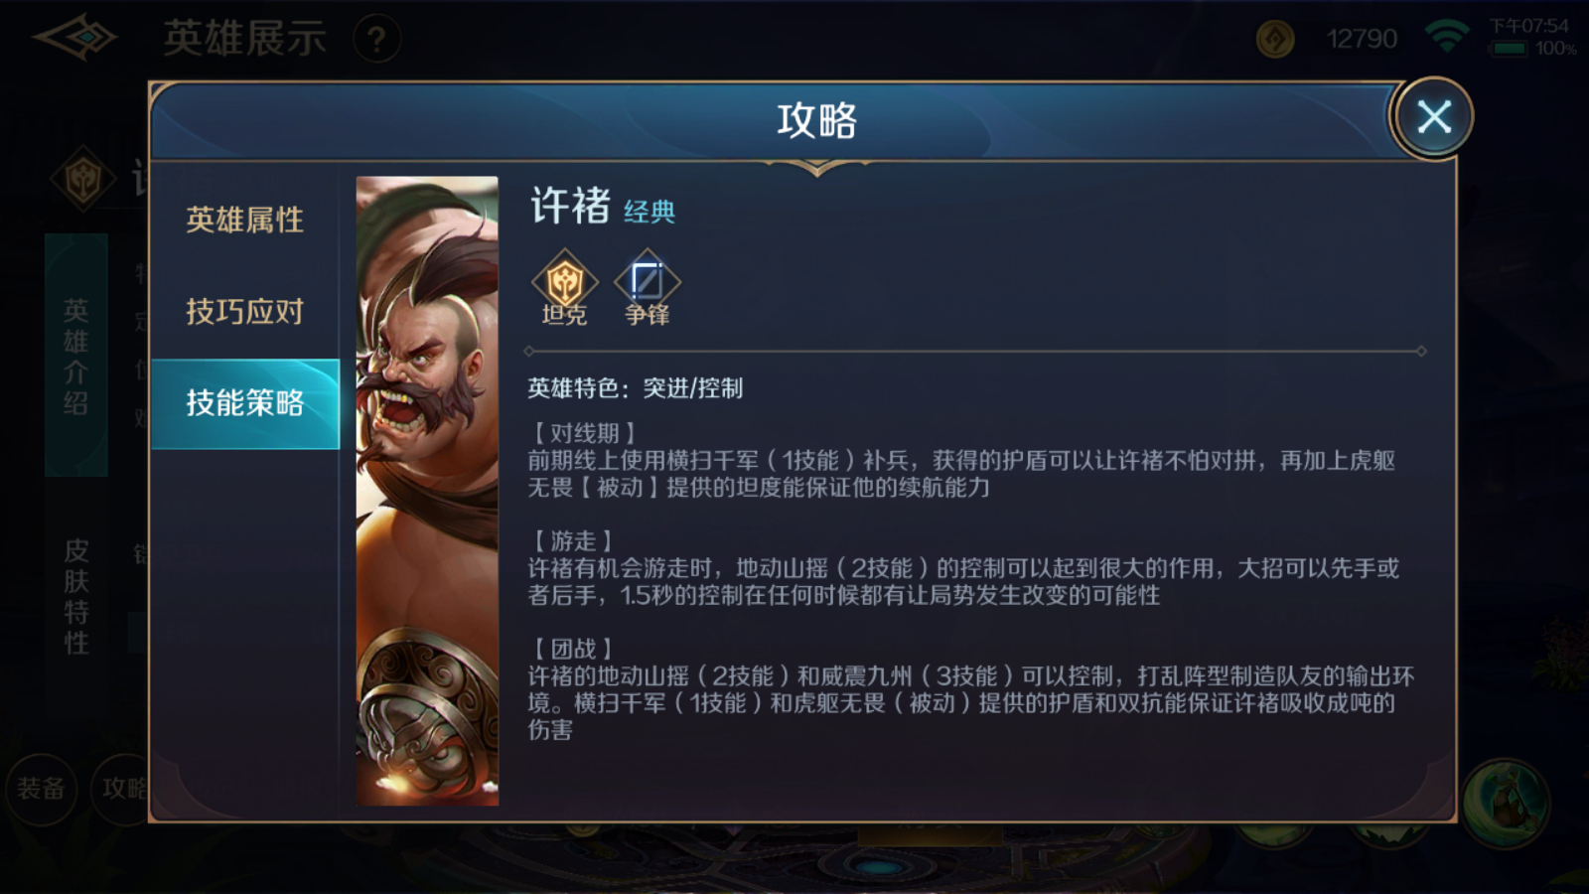This screenshot has height=894, width=1589.
Task: Tap the 12790 coin balance
Action: (x=1362, y=39)
